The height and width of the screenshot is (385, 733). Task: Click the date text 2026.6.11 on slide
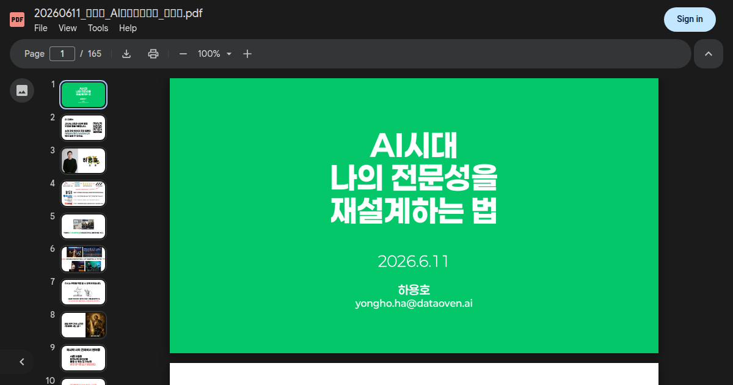click(x=414, y=262)
